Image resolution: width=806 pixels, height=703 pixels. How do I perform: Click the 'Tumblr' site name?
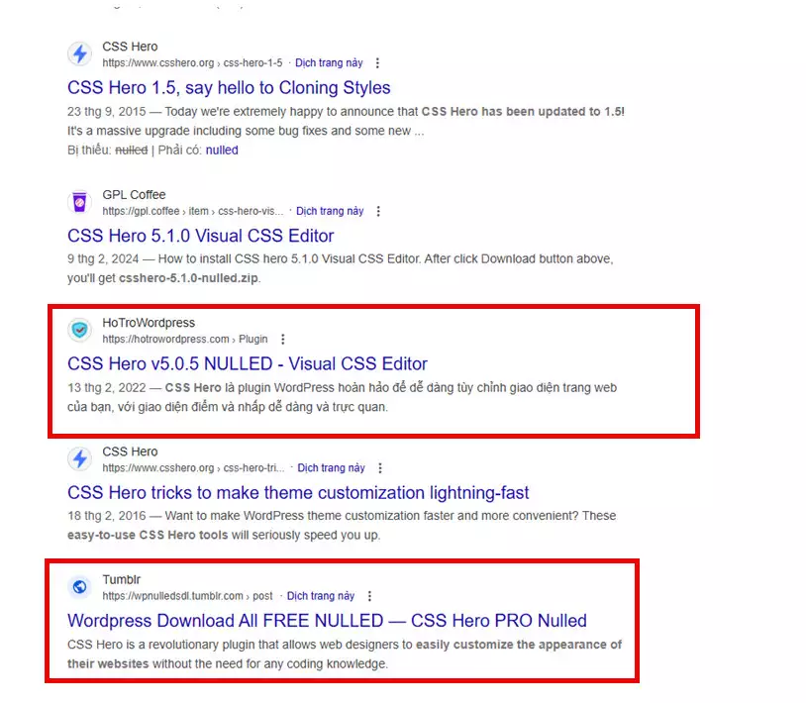coord(122,579)
